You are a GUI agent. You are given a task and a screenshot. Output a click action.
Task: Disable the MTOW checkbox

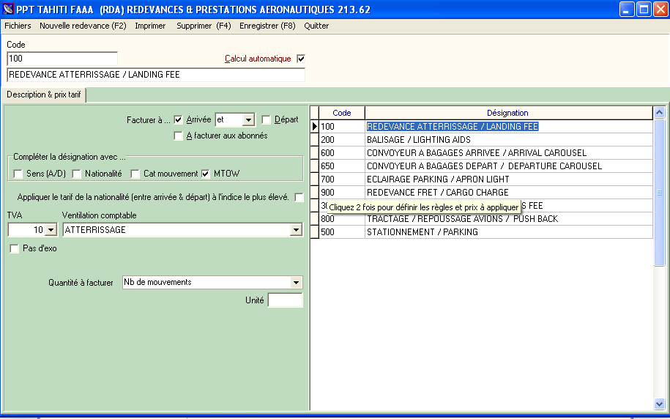click(x=206, y=174)
